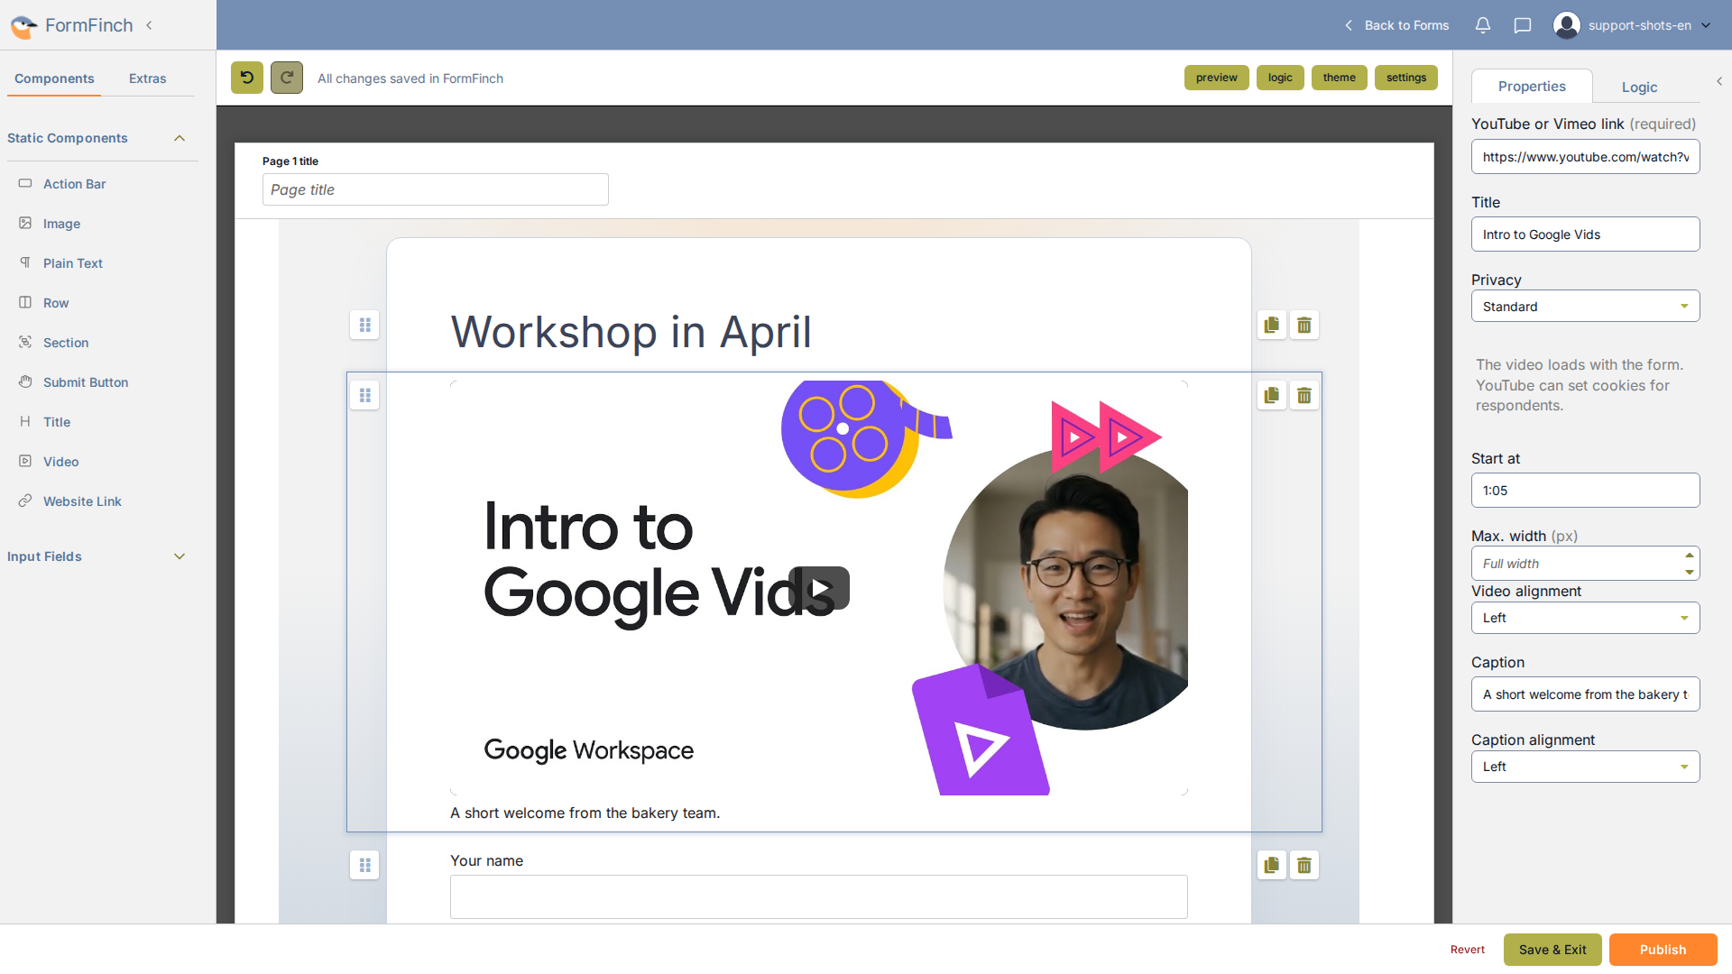Image resolution: width=1732 pixels, height=974 pixels.
Task: Duplicate the video component
Action: pos(1272,395)
